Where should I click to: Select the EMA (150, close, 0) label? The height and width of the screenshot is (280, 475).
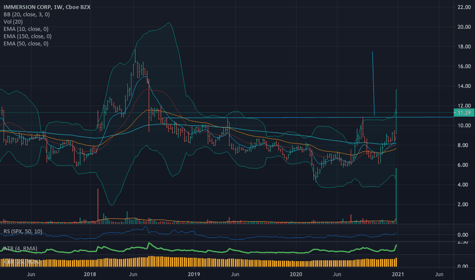click(28, 36)
